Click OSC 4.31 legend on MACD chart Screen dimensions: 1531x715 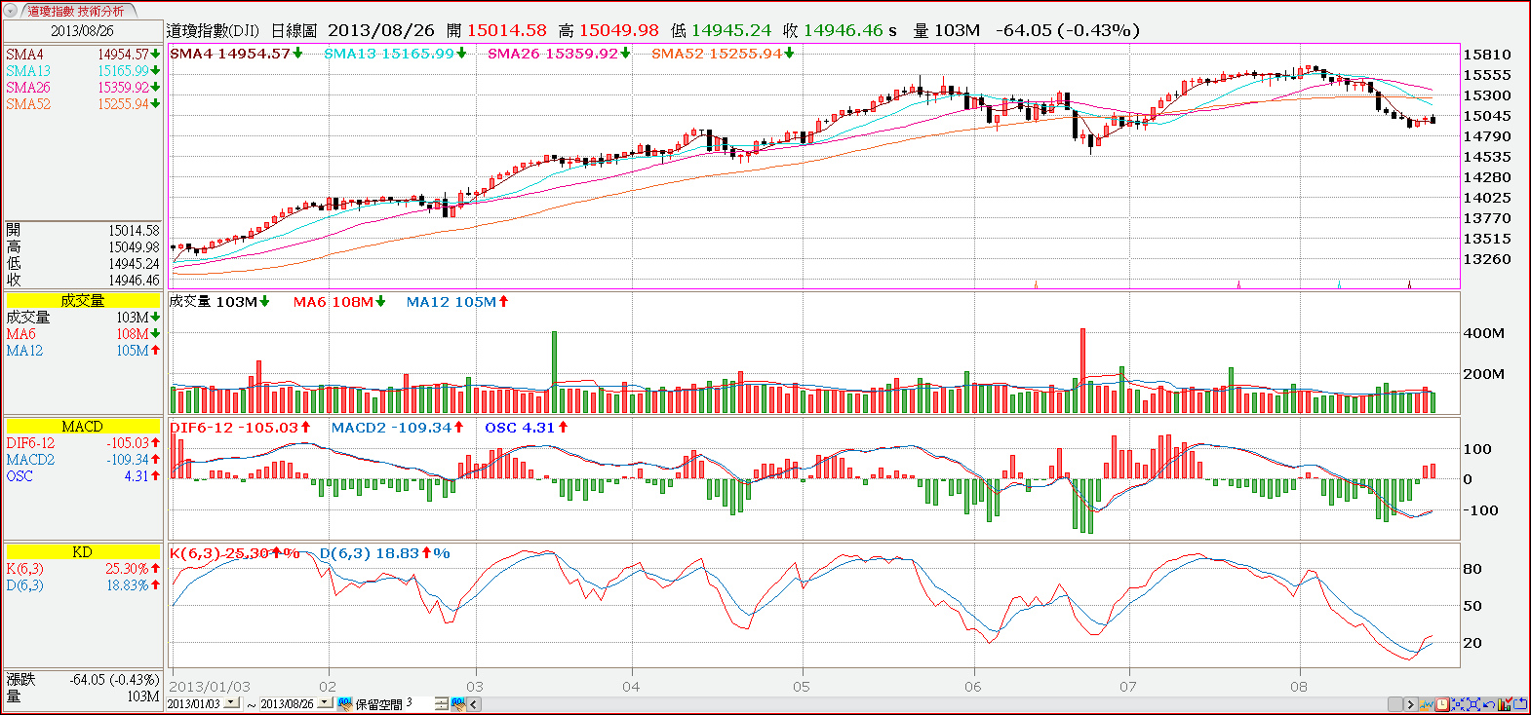click(526, 428)
